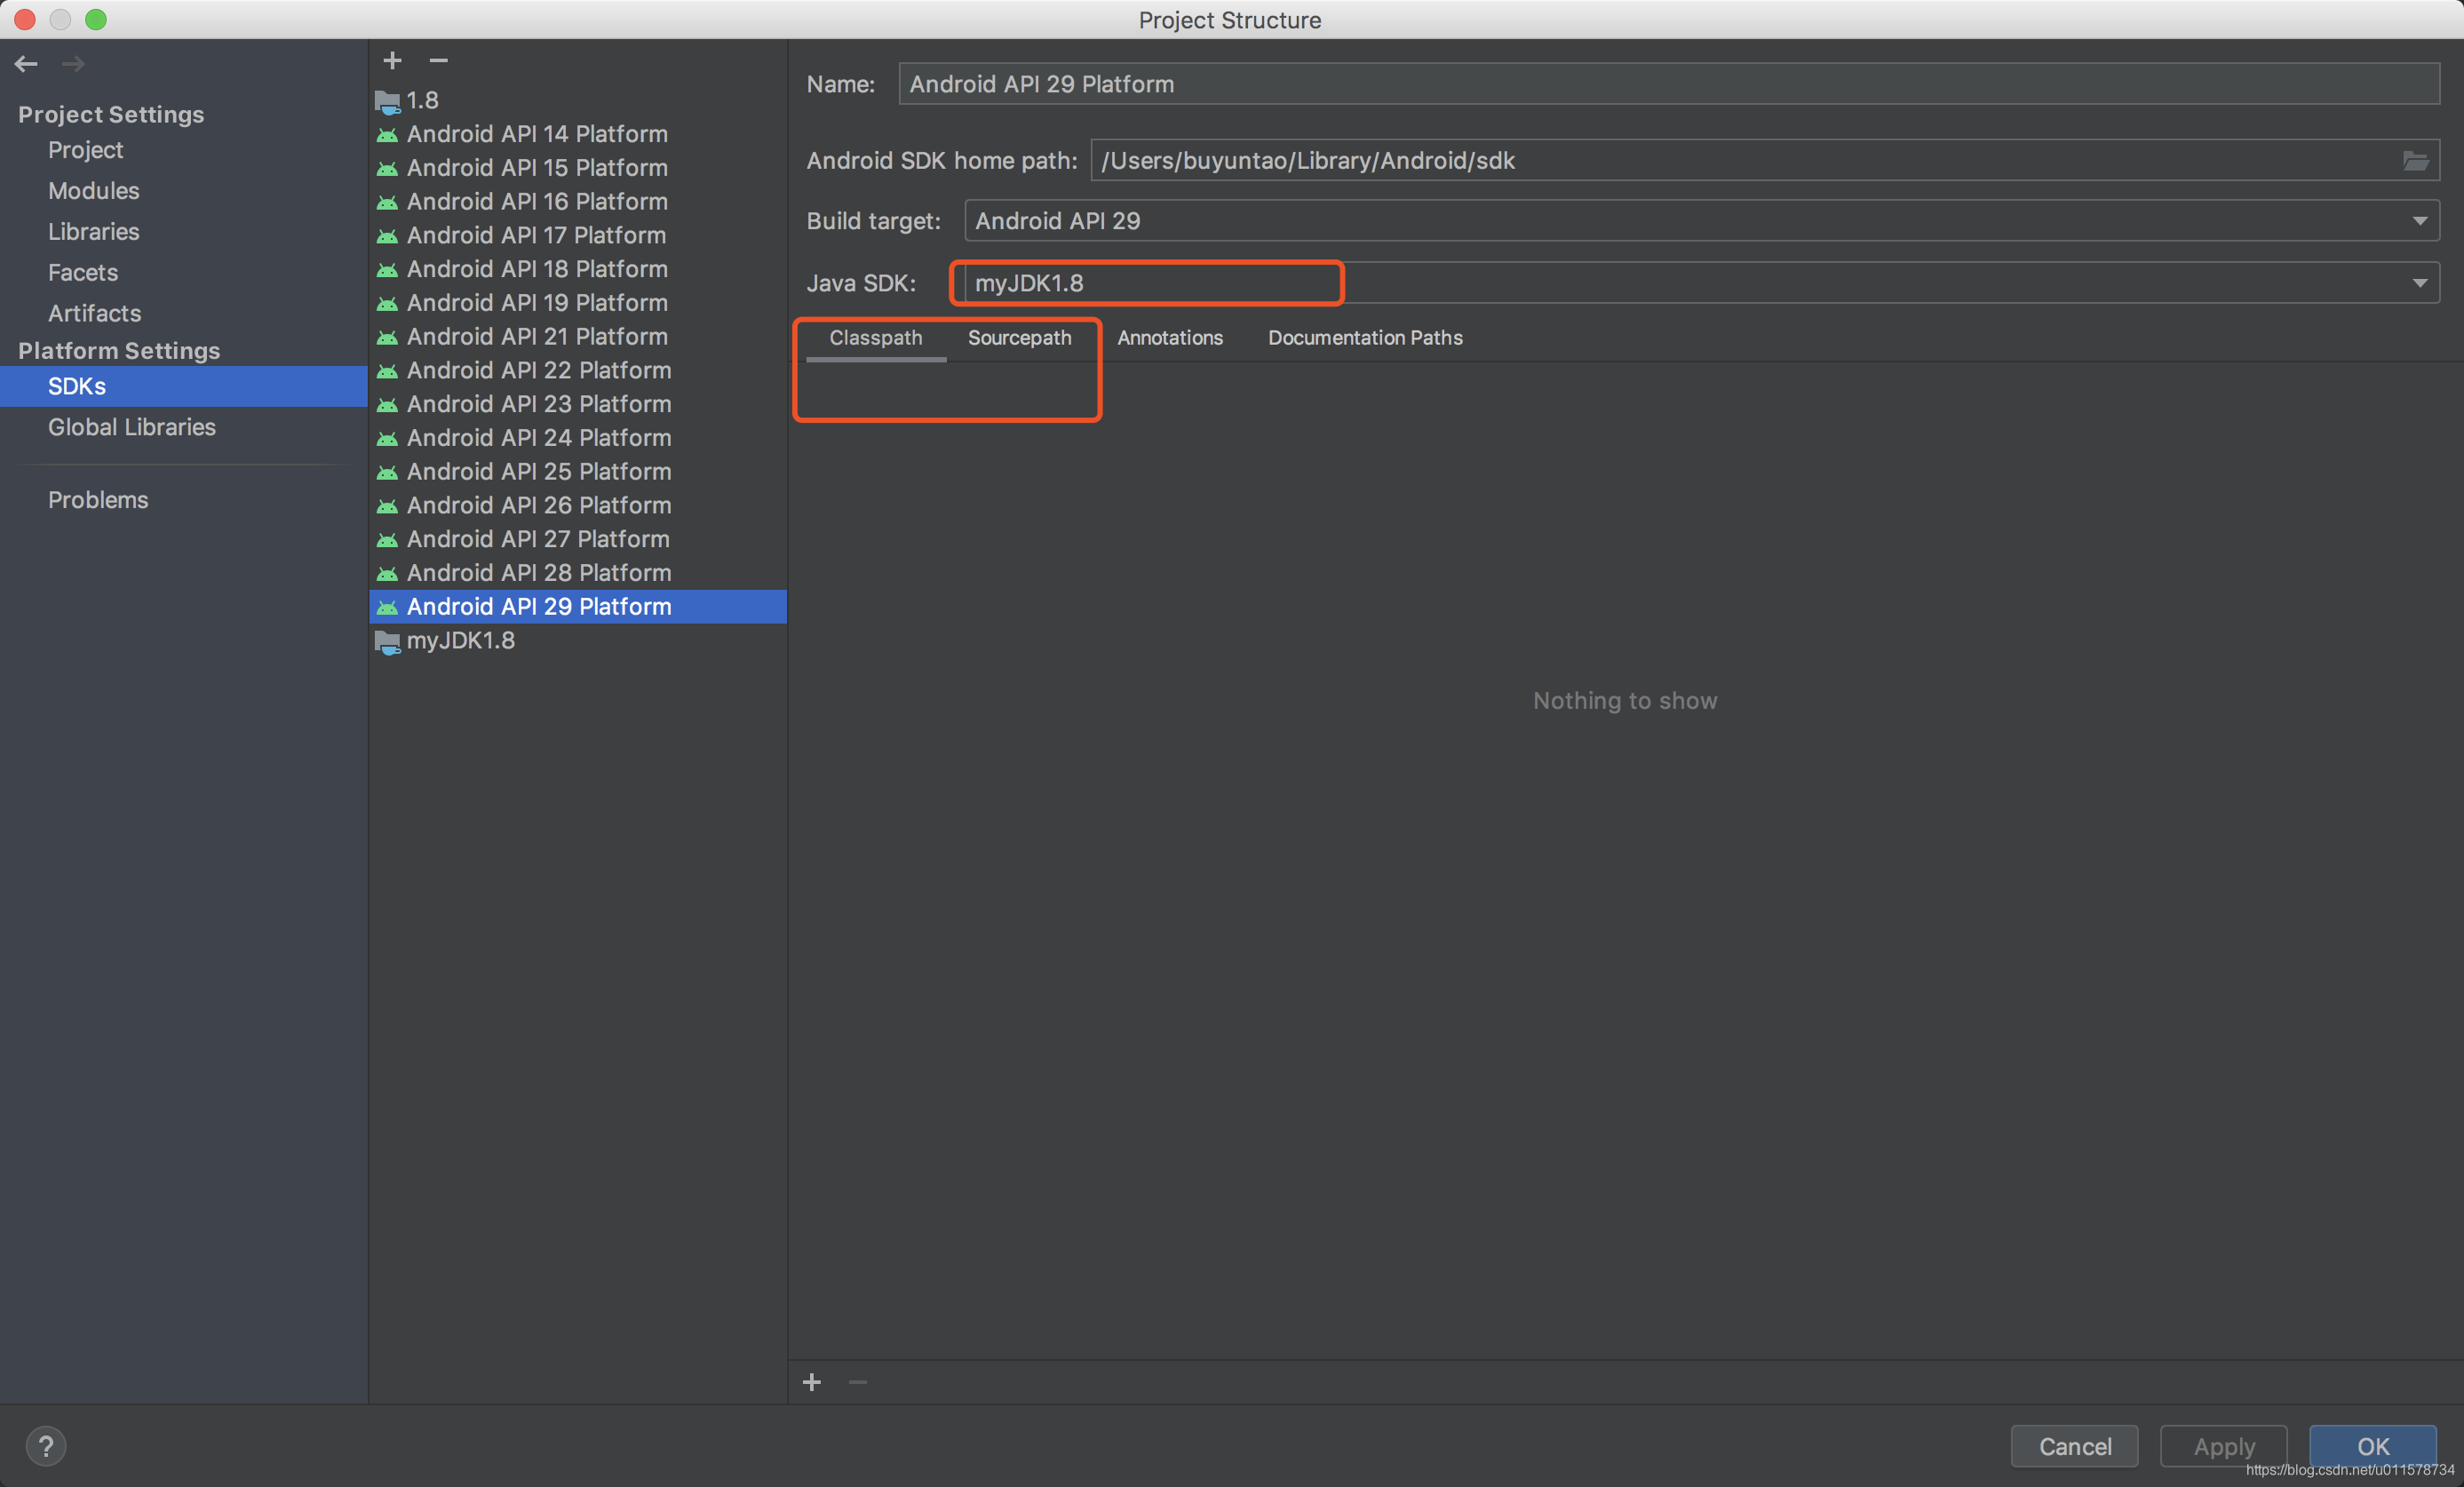Select Android API 28 Platform
2464x1487 pixels.
tap(578, 574)
